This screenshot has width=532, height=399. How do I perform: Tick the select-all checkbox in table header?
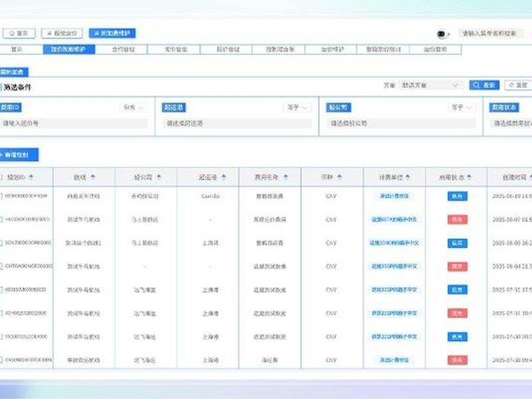tap(1, 177)
